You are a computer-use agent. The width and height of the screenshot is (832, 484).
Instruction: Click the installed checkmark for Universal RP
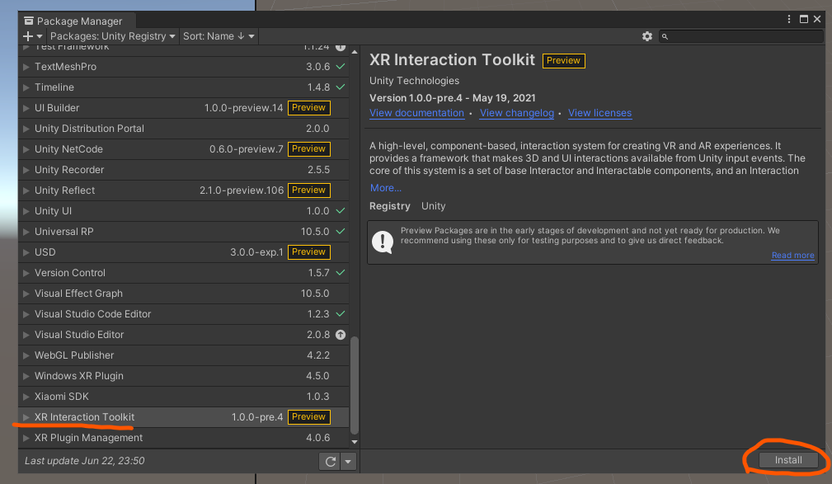[341, 232]
